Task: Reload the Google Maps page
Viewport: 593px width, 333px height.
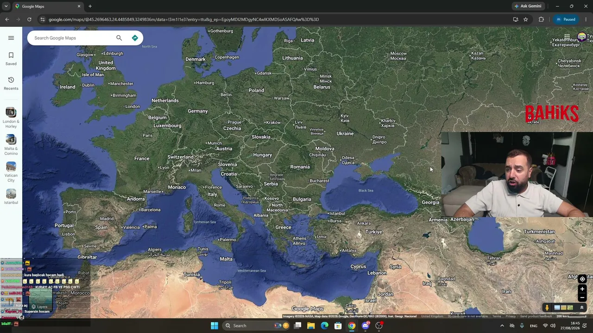Action: pos(29,19)
